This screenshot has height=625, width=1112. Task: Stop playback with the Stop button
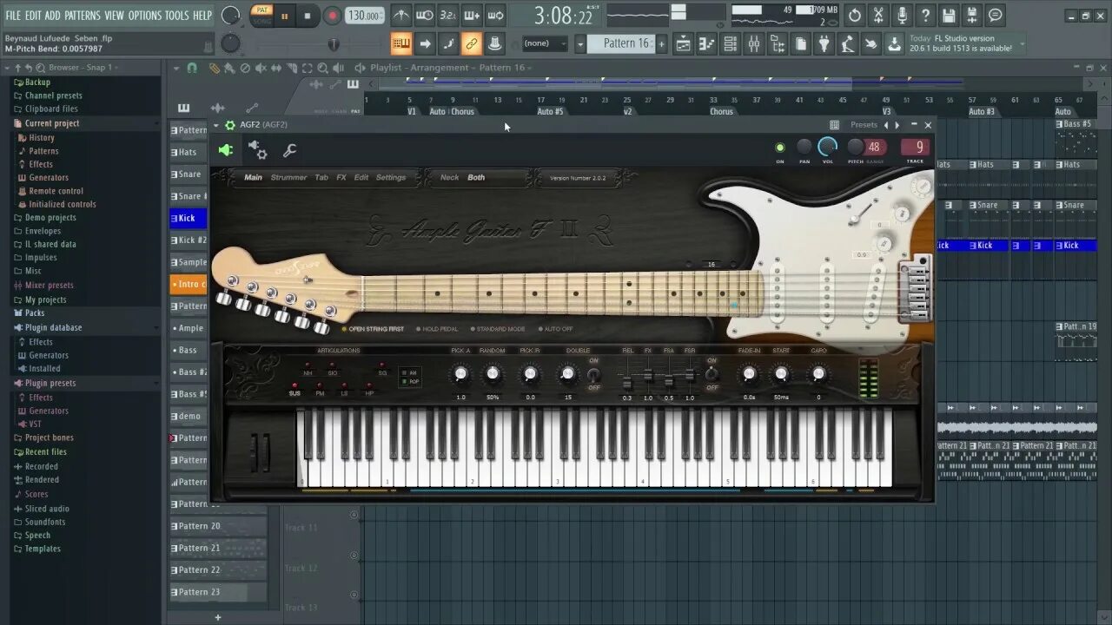[x=308, y=16]
